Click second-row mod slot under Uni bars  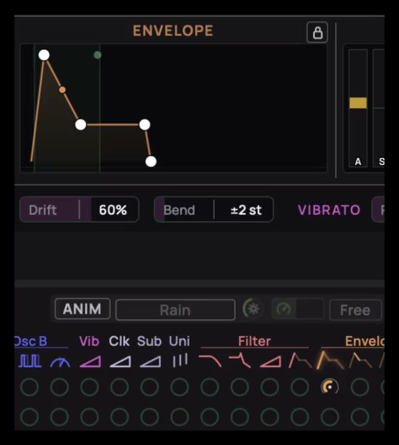point(180,417)
